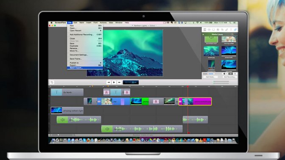Start playback with the play button

pos(114,83)
